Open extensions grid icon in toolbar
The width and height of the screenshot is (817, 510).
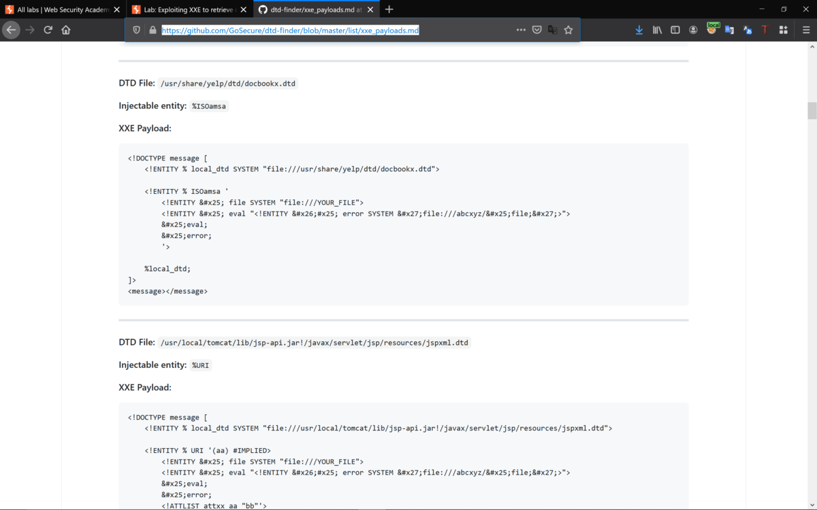tap(784, 30)
